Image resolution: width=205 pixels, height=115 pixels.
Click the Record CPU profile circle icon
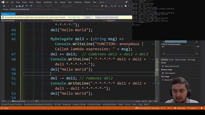click(163, 80)
